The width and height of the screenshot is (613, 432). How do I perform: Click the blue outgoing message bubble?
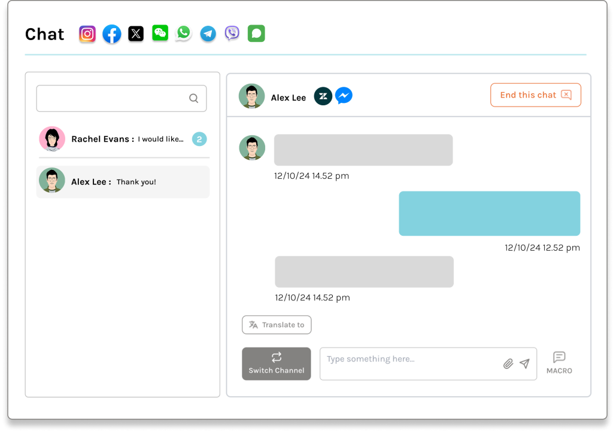490,213
